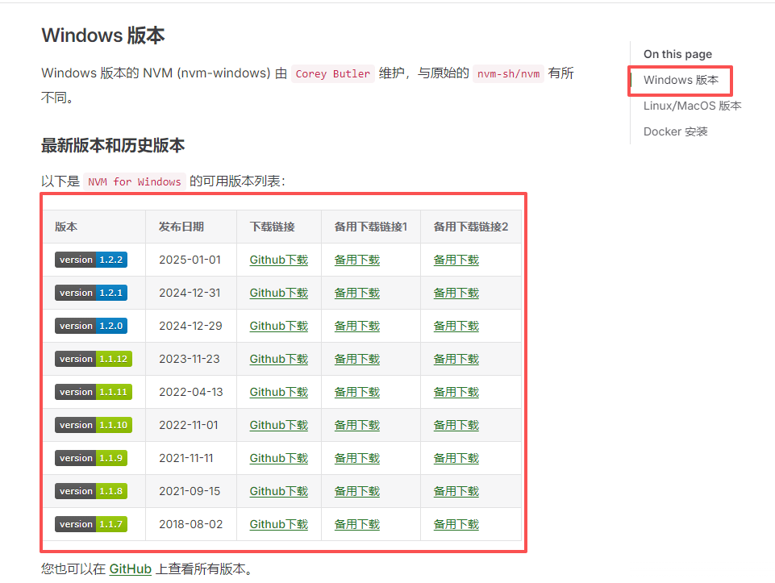Click the nvm-sh/nvm code label

(x=508, y=73)
